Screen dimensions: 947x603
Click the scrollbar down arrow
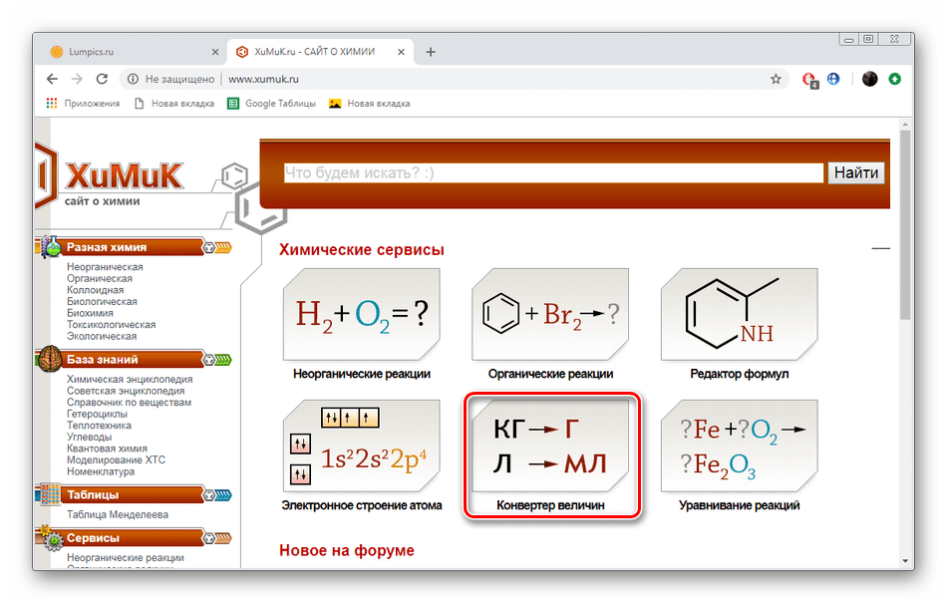(905, 561)
